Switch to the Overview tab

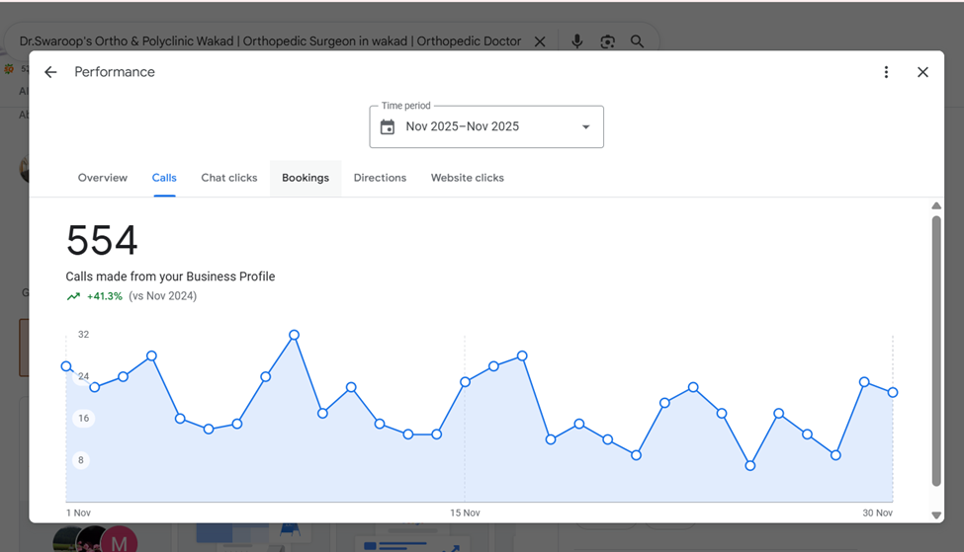[103, 178]
